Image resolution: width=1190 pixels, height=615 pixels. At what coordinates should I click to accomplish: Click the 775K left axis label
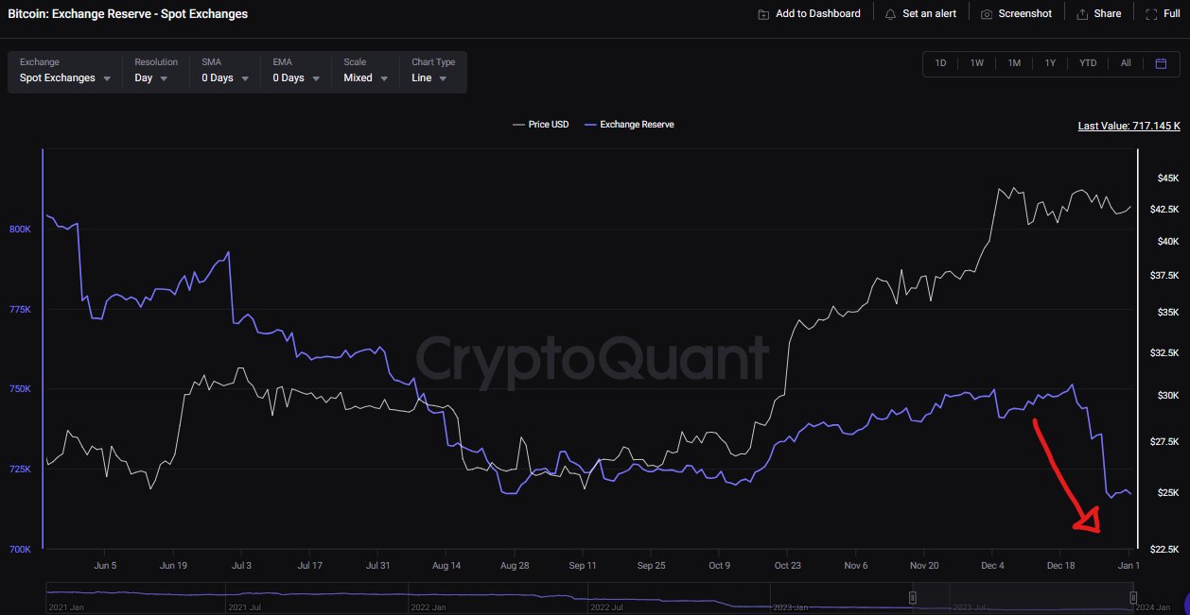(x=21, y=310)
